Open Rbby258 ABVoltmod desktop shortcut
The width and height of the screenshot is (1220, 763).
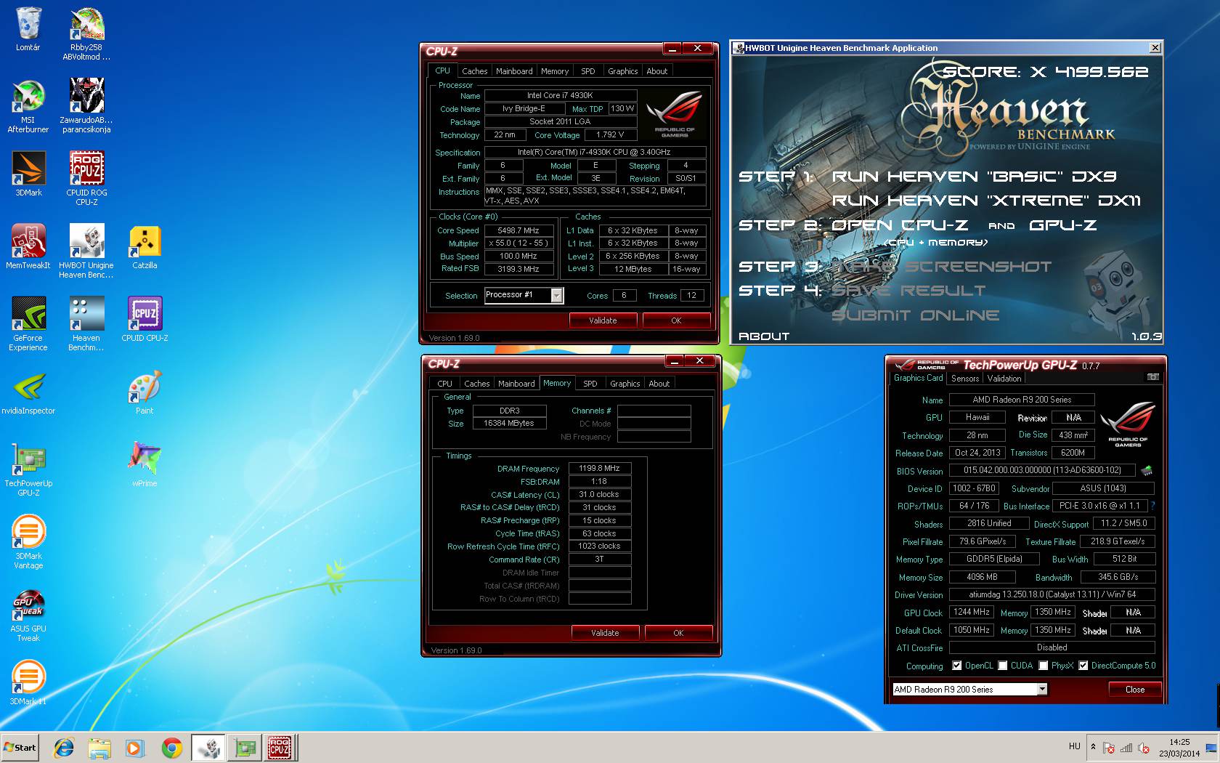pos(86,33)
